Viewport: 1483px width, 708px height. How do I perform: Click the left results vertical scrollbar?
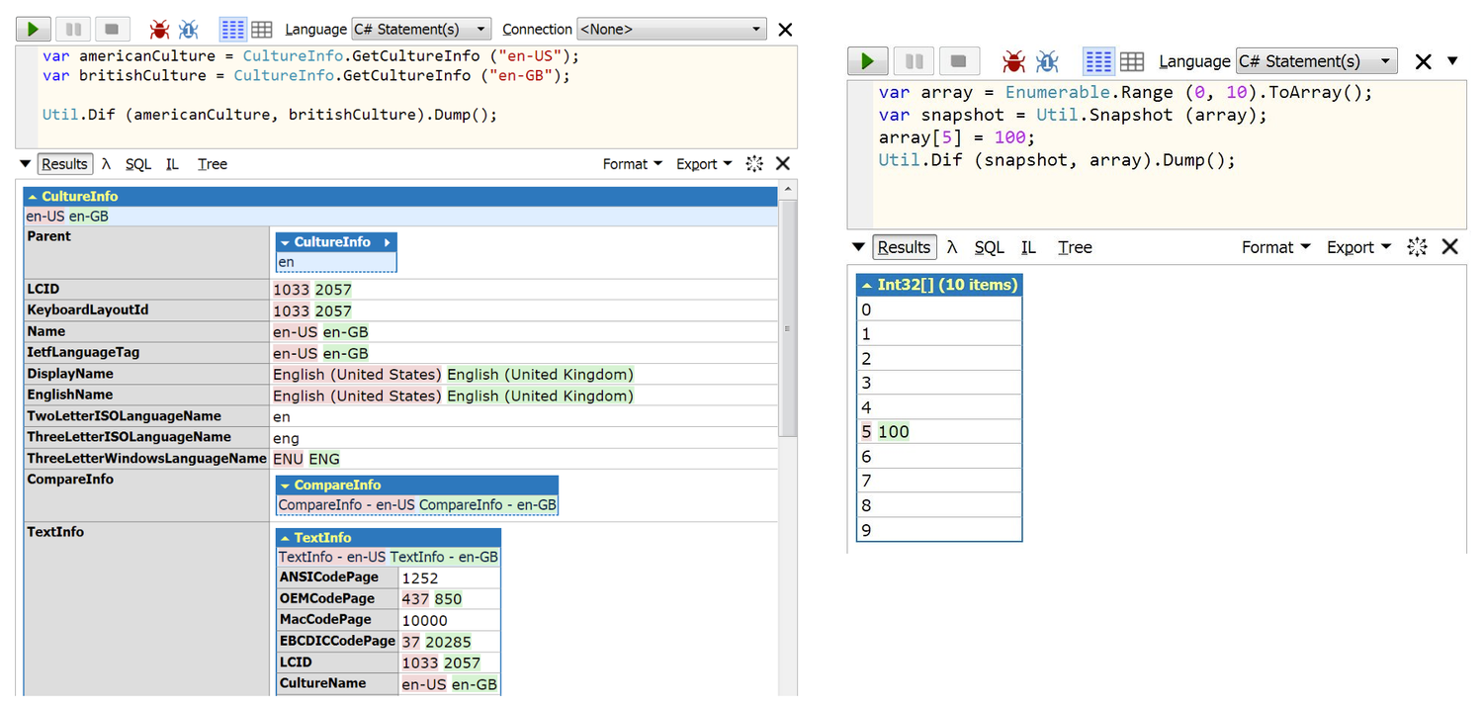click(x=787, y=326)
